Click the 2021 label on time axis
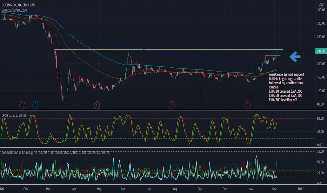 pyautogui.click(x=300, y=189)
